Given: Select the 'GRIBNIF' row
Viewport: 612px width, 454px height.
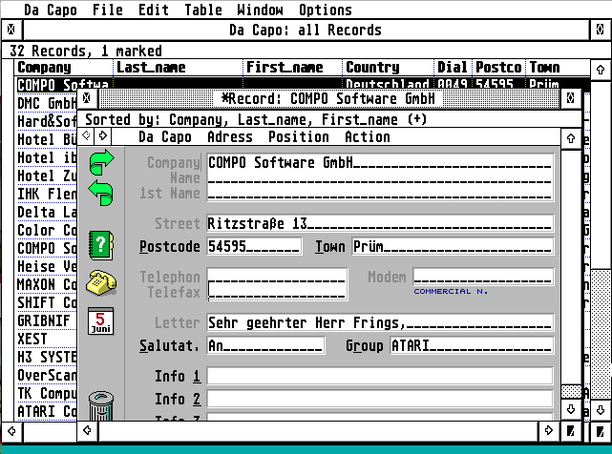Looking at the screenshot, I should click(47, 321).
